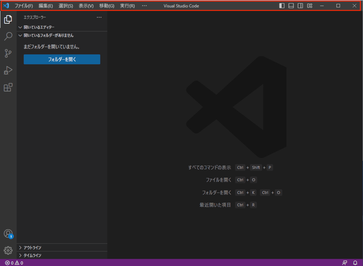Open the Extensions view icon
Image resolution: width=363 pixels, height=266 pixels.
(8, 87)
